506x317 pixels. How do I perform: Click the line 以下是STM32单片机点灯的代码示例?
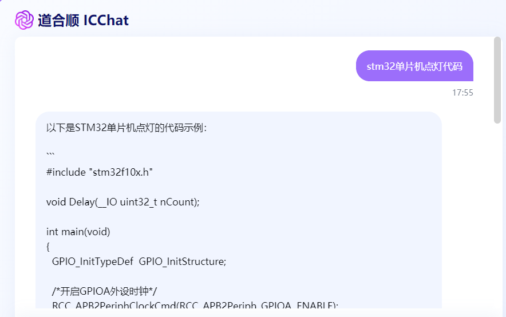pyautogui.click(x=126, y=128)
